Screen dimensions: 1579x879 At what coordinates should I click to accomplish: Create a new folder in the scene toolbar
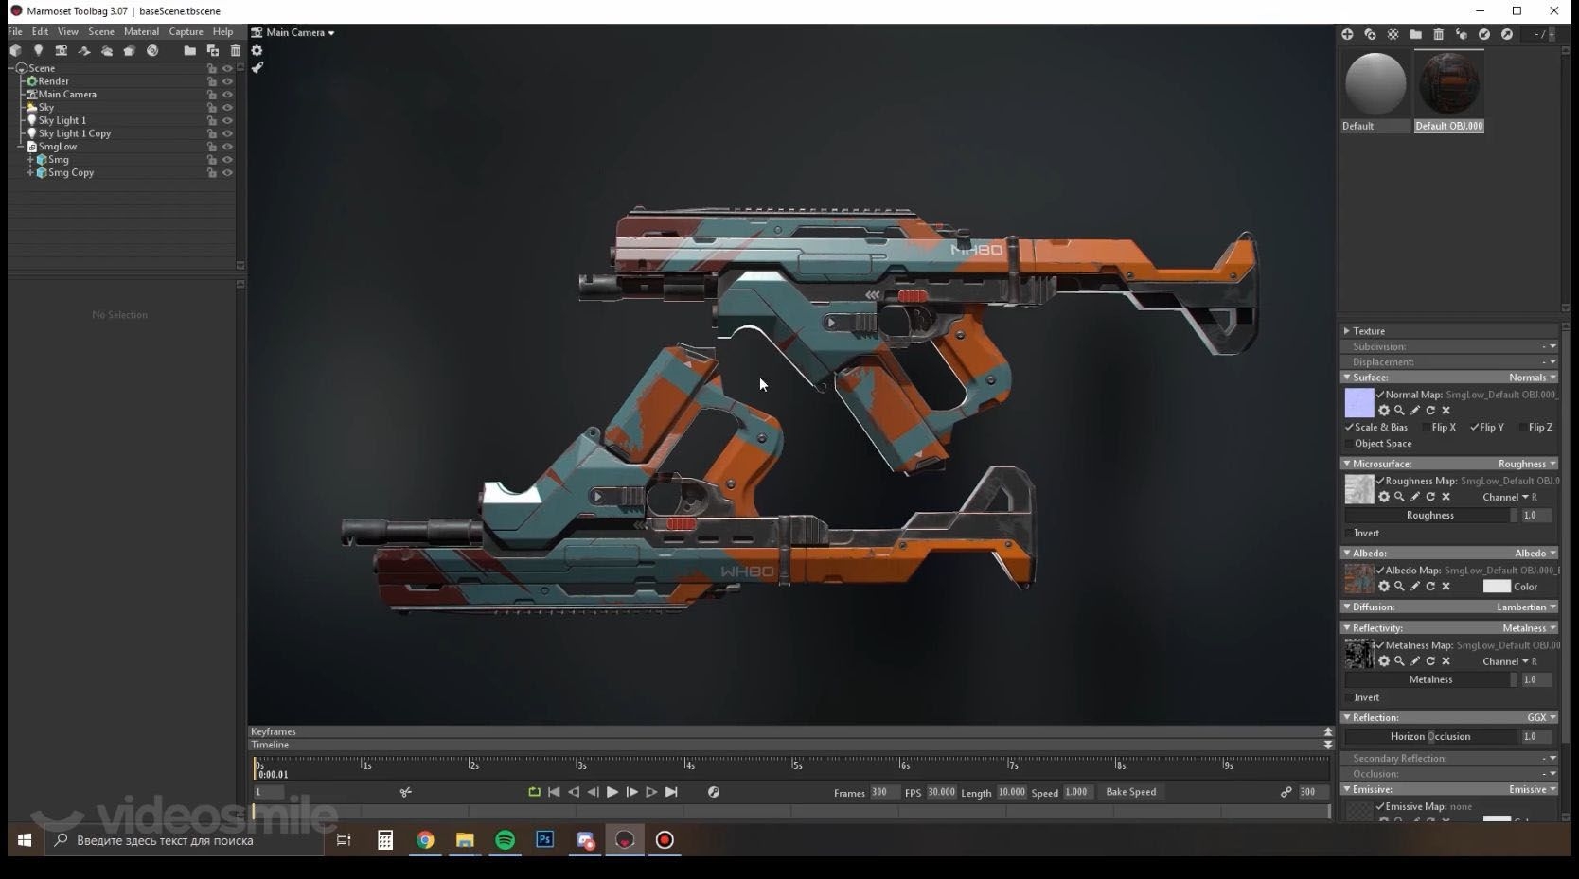point(189,50)
